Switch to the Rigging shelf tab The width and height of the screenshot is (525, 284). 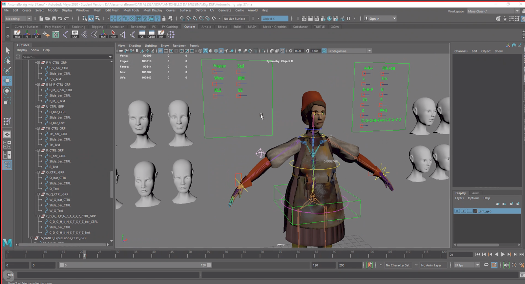tap(97, 27)
